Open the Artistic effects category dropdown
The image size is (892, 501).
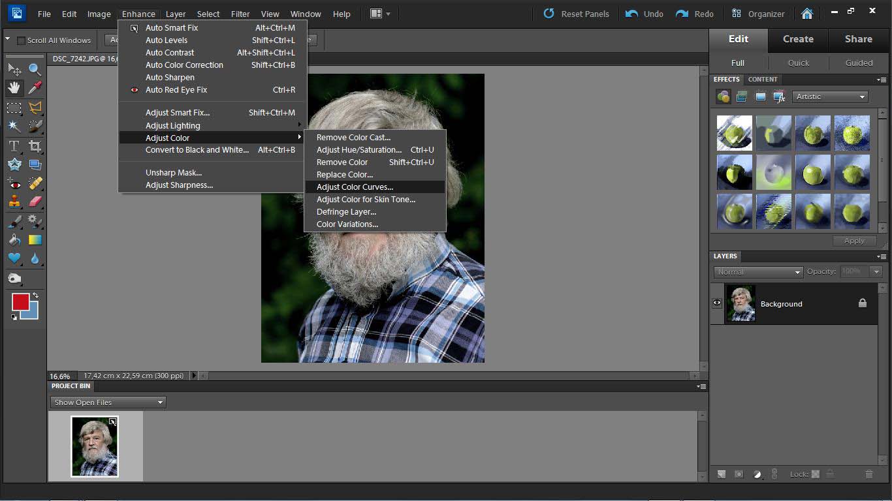coord(830,97)
